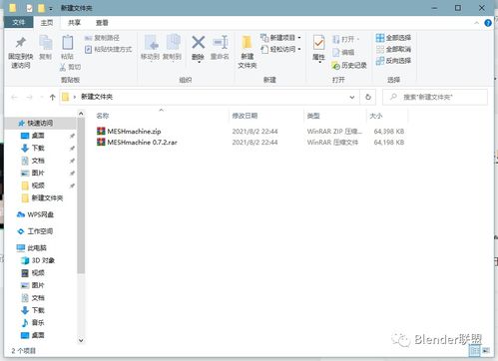Click the Edit ribbon button
This screenshot has height=361, width=498.
343,52
